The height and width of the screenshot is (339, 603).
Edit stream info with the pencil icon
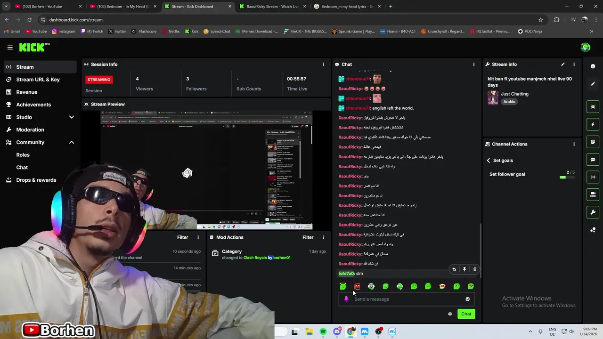click(x=562, y=64)
